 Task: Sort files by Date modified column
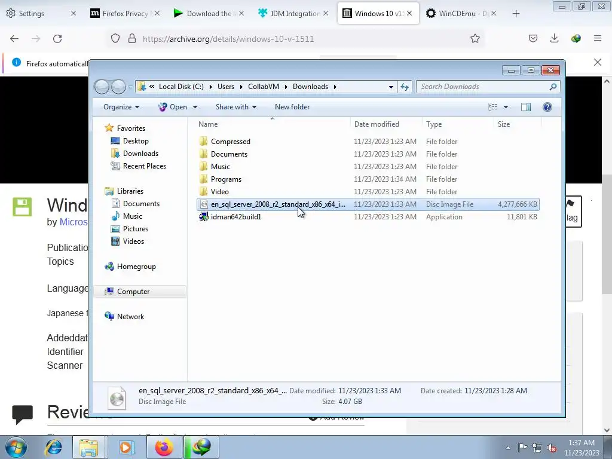(x=377, y=124)
